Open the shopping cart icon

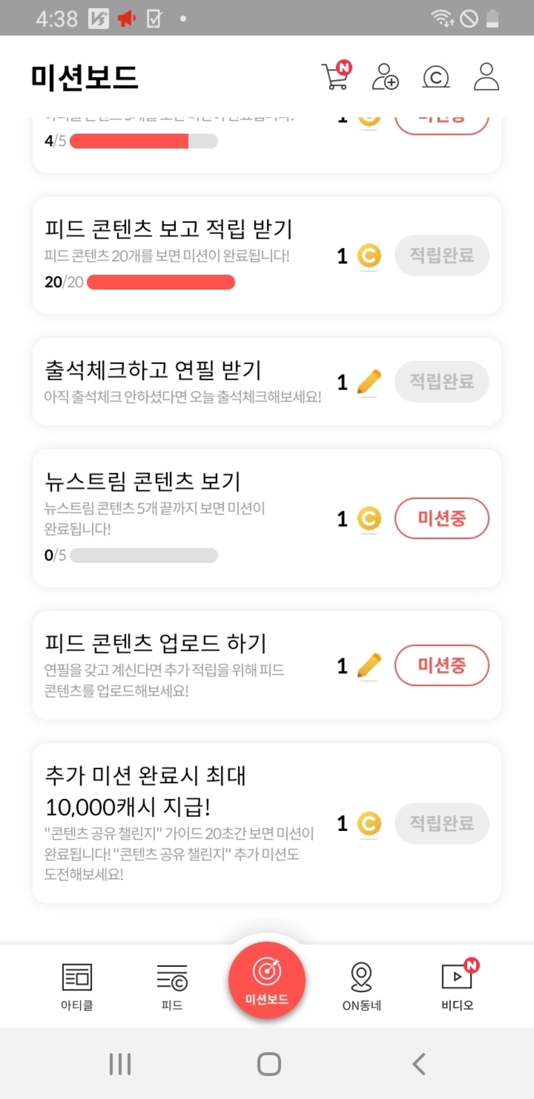click(x=335, y=77)
